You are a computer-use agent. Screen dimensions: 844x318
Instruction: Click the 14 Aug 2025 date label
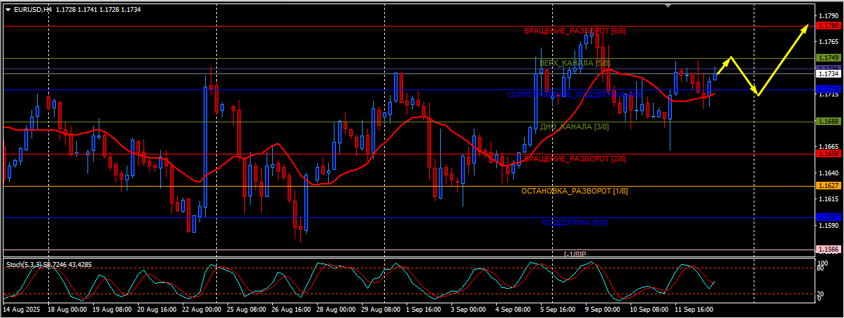22,308
